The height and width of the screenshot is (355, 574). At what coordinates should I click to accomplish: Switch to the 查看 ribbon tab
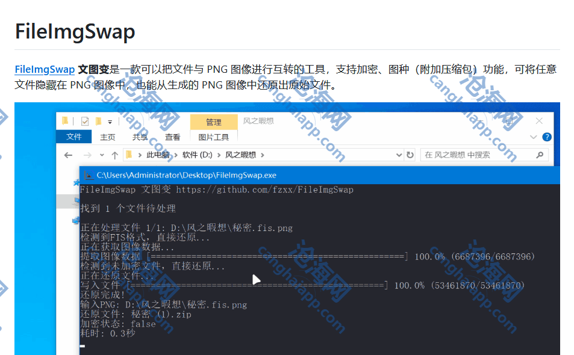(x=172, y=137)
